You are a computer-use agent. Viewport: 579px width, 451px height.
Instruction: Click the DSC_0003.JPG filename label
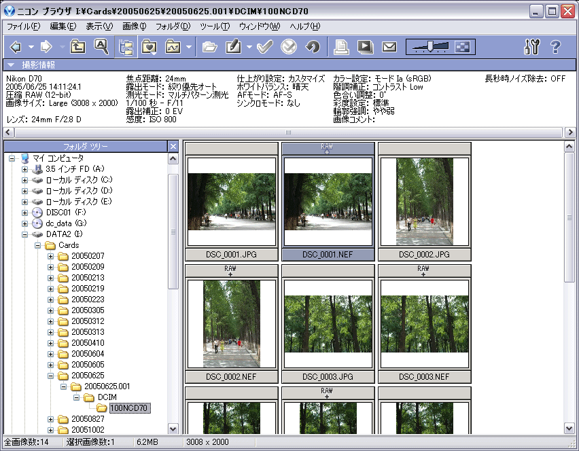[x=328, y=377]
